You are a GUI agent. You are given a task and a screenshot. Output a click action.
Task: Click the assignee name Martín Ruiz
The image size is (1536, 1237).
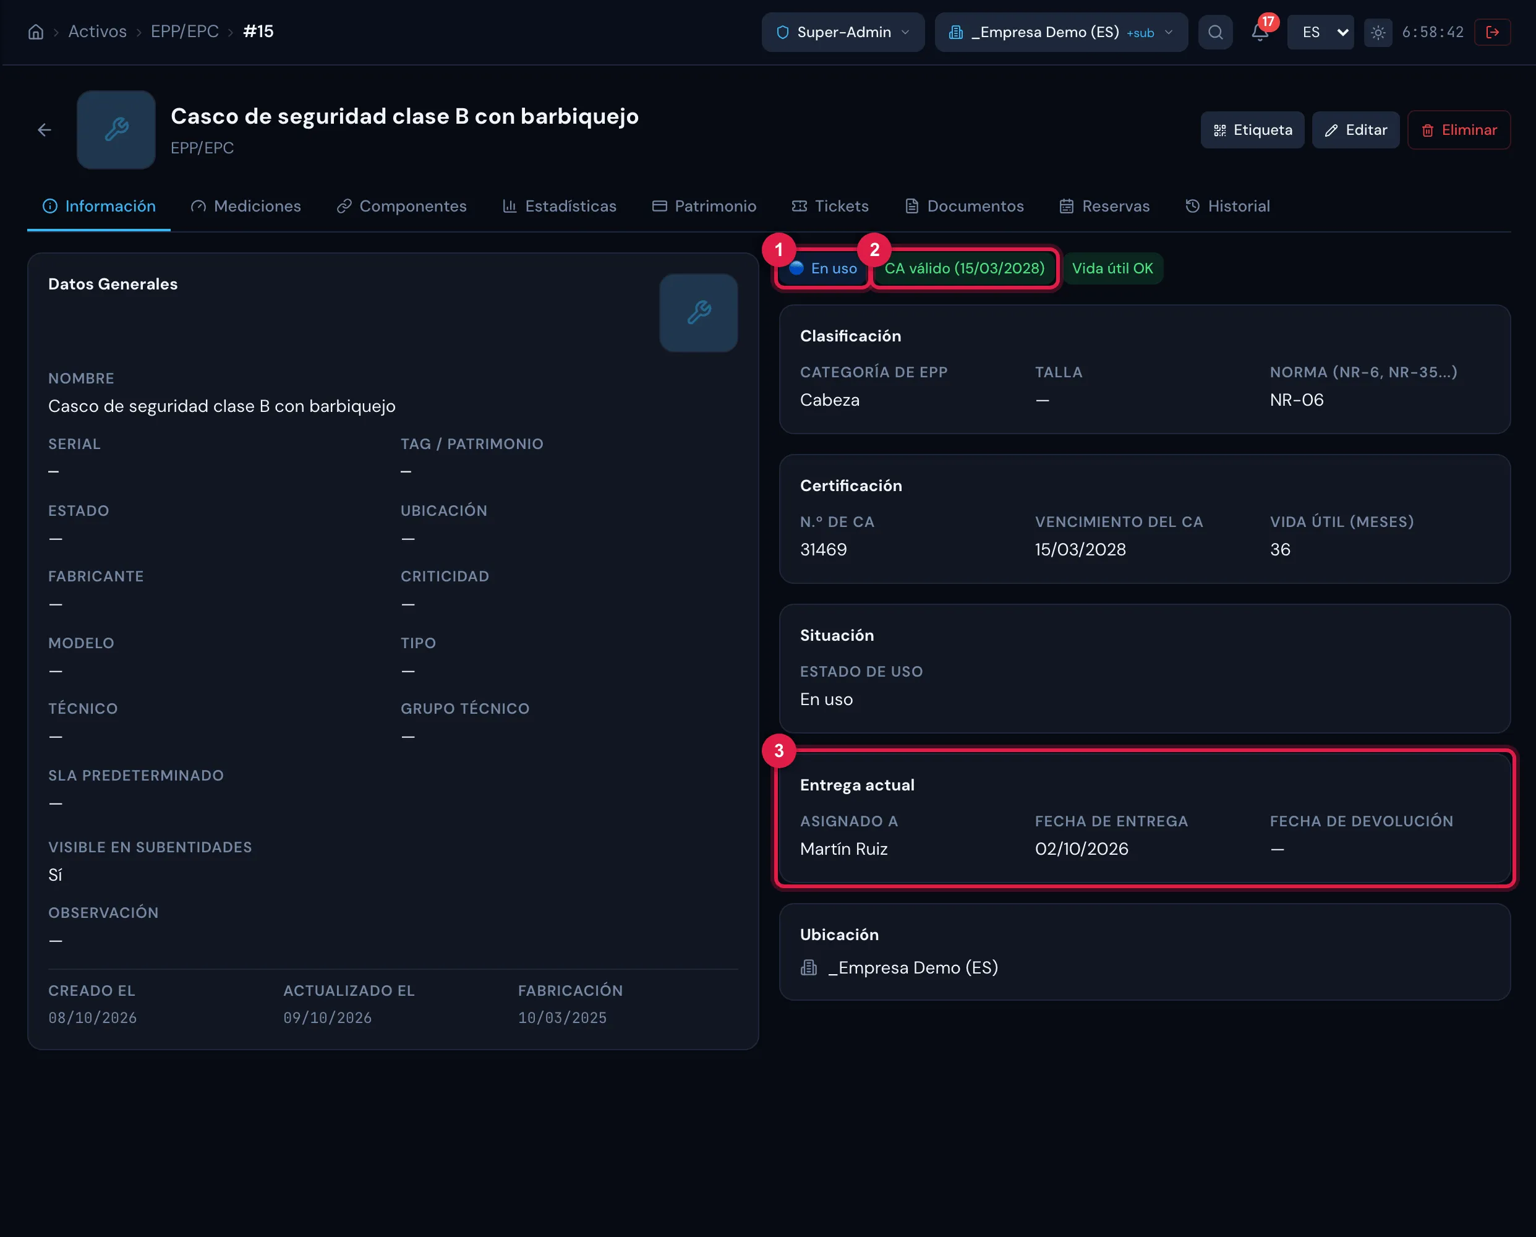[843, 849]
